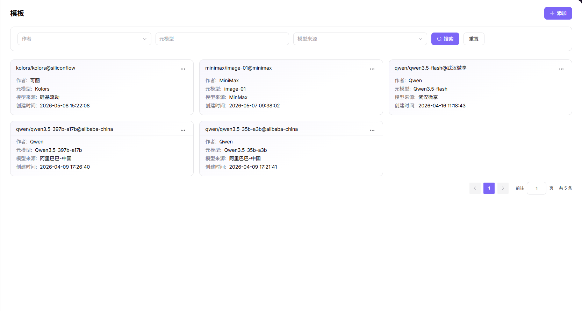Open more options for kolors/kolors@siliconflow card

[x=183, y=69]
